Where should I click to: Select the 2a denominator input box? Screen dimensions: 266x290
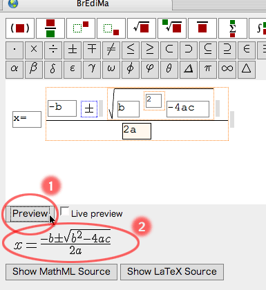coord(137,131)
